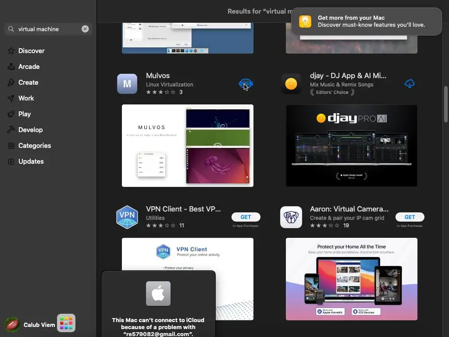
Task: Click the search magnifier icon
Action: [x=11, y=29]
